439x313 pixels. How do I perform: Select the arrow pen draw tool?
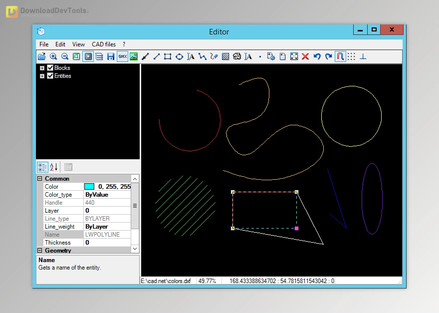(x=145, y=56)
